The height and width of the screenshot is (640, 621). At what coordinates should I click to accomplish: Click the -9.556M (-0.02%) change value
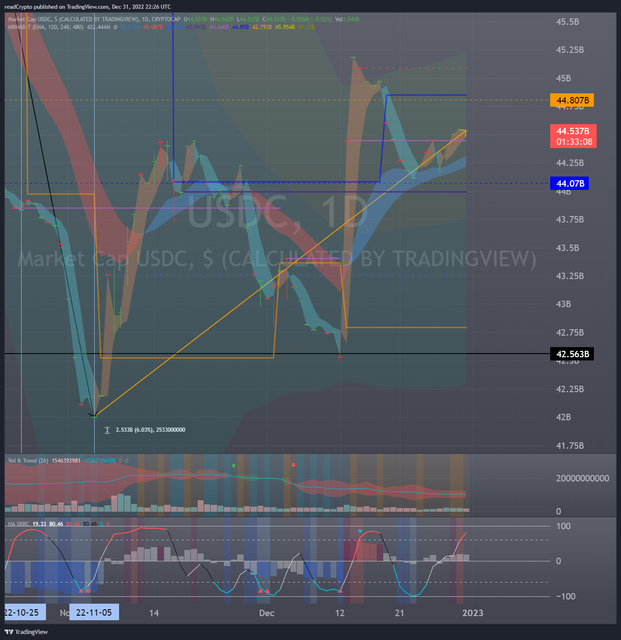coord(310,19)
